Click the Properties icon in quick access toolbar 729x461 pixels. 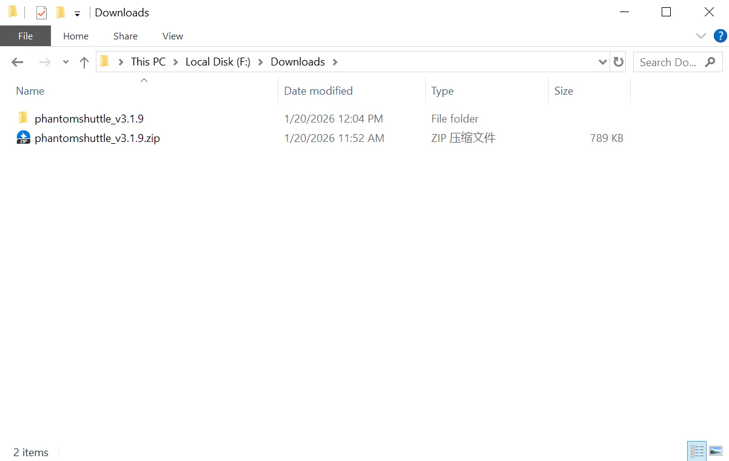[x=41, y=13]
